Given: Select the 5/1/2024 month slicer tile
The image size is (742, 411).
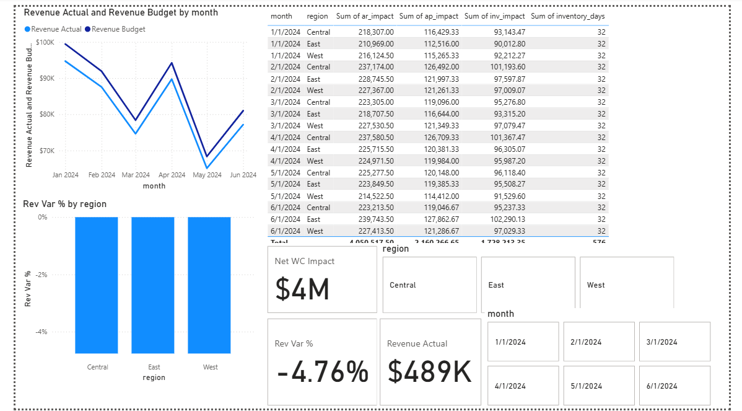Looking at the screenshot, I should point(599,386).
